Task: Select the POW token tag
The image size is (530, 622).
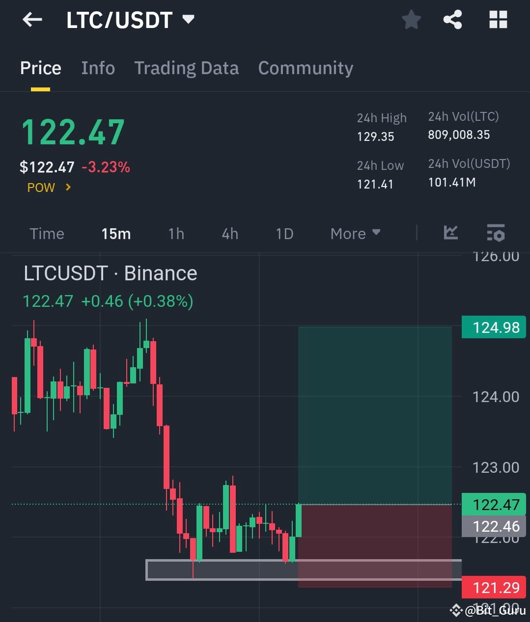Action: 41,188
